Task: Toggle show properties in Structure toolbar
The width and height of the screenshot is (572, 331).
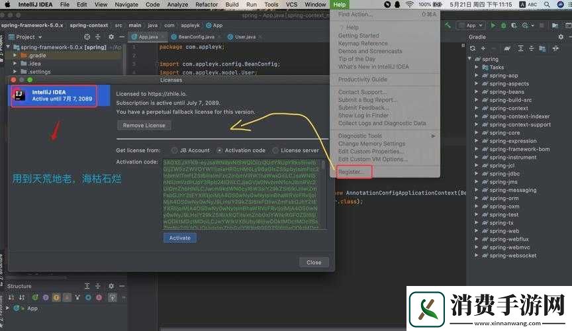Action: coord(46,297)
